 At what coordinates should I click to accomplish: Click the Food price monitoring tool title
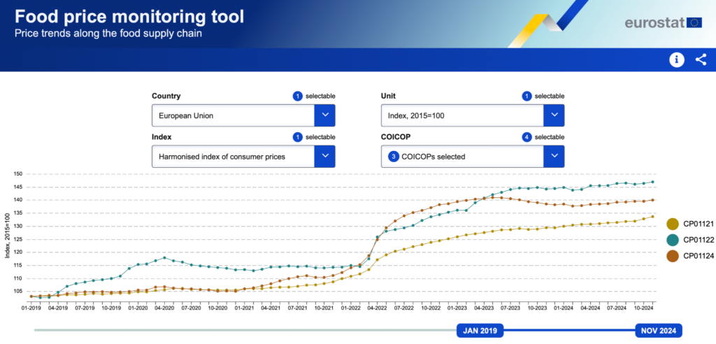coord(129,17)
